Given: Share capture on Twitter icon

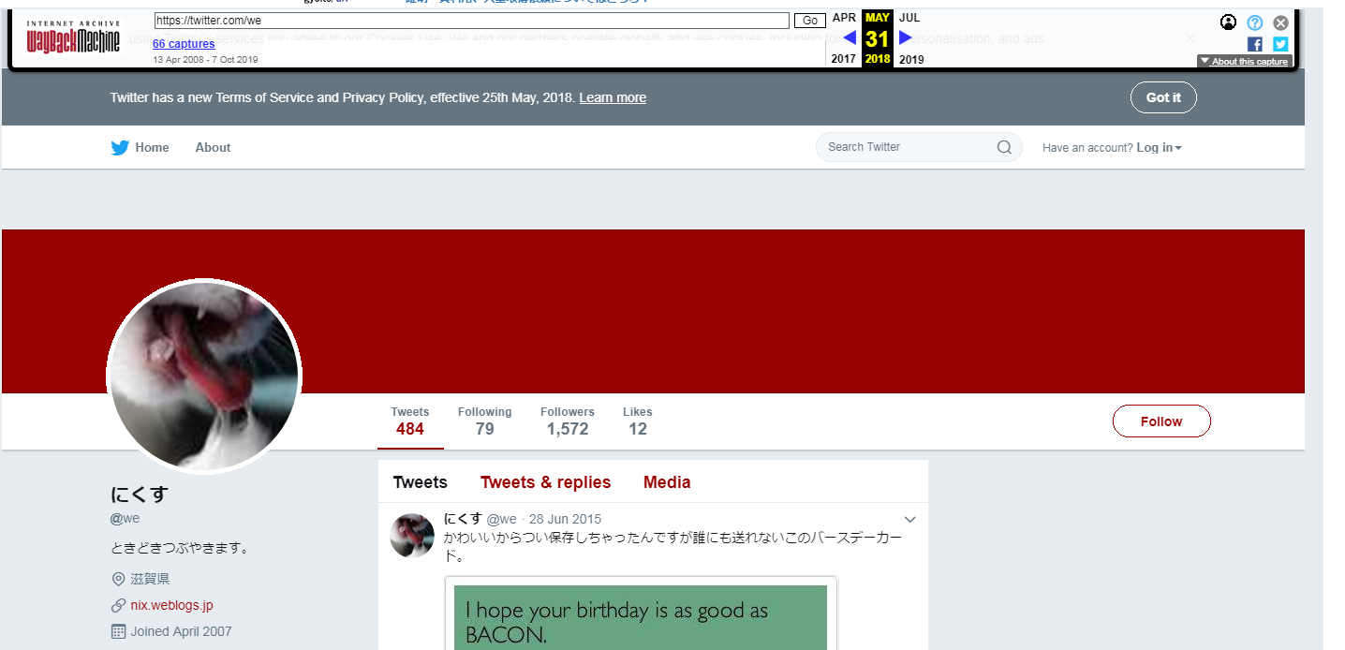Looking at the screenshot, I should [x=1280, y=44].
